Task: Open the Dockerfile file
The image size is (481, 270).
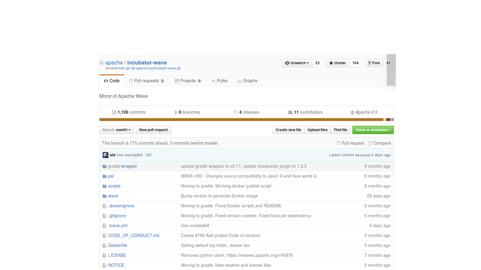Action: (117, 246)
